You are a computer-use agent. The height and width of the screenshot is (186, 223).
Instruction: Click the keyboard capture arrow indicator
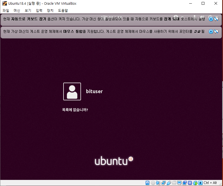pos(200,183)
